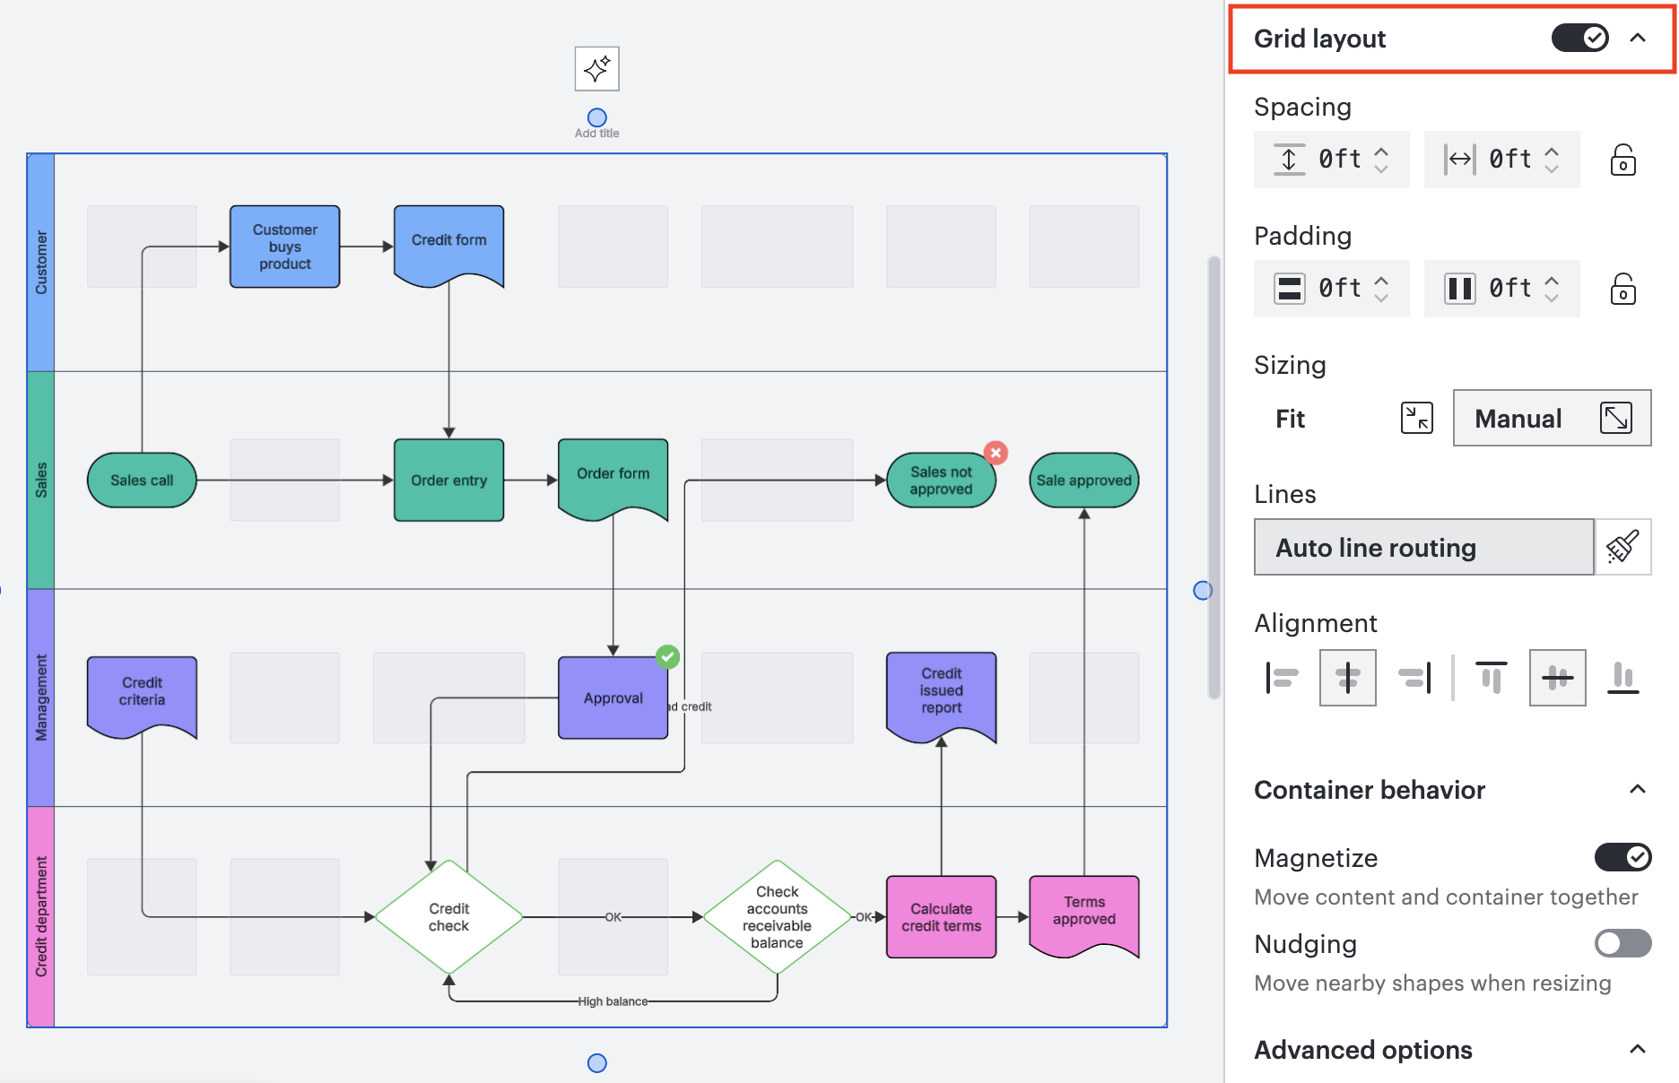Click the top handle circle above container
Viewport: 1679px width, 1083px height.
coord(596,117)
